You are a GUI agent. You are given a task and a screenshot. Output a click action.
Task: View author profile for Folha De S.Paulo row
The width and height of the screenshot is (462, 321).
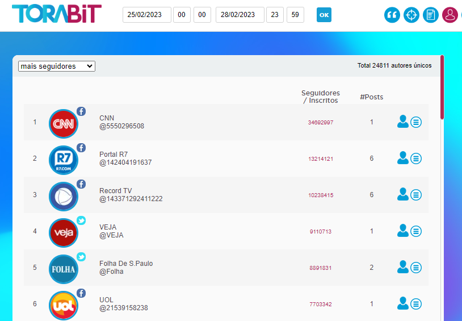coord(403,267)
